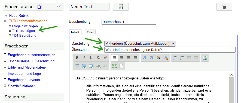Viewport: 241px width, 103px height.
Task: Insert a horizontal line
Action: (x=77, y=66)
